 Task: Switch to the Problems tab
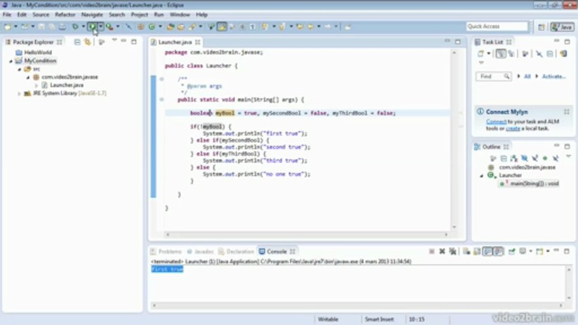[x=166, y=251]
